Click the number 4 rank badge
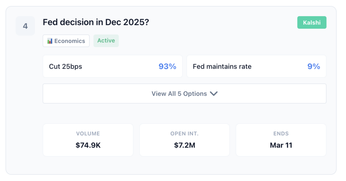346x181 pixels. [25, 26]
